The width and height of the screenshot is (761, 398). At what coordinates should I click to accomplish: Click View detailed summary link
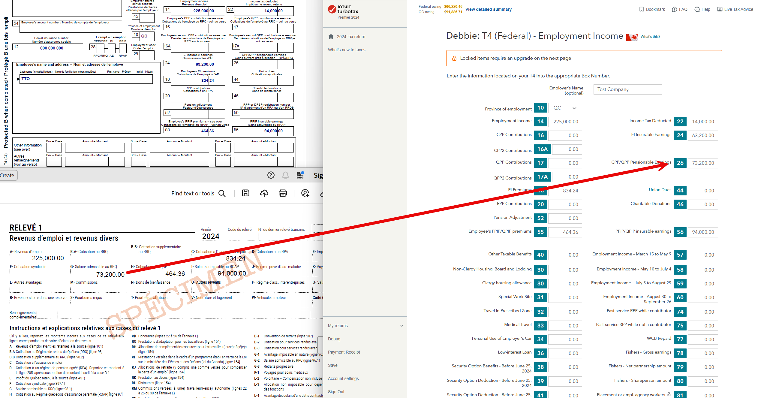pos(489,9)
